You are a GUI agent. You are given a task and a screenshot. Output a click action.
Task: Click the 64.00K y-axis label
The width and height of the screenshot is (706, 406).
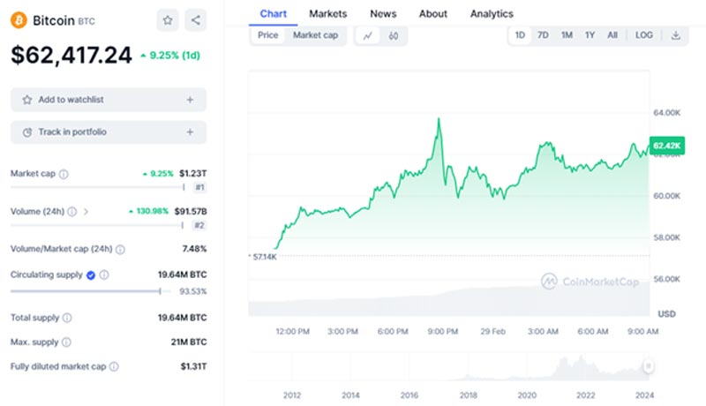click(667, 112)
